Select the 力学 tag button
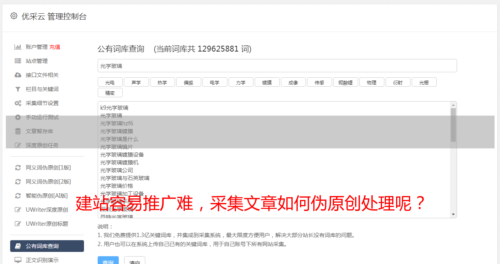This screenshot has height=264, width=500. (x=241, y=82)
